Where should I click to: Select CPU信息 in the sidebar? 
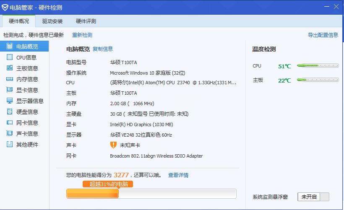coord(24,57)
